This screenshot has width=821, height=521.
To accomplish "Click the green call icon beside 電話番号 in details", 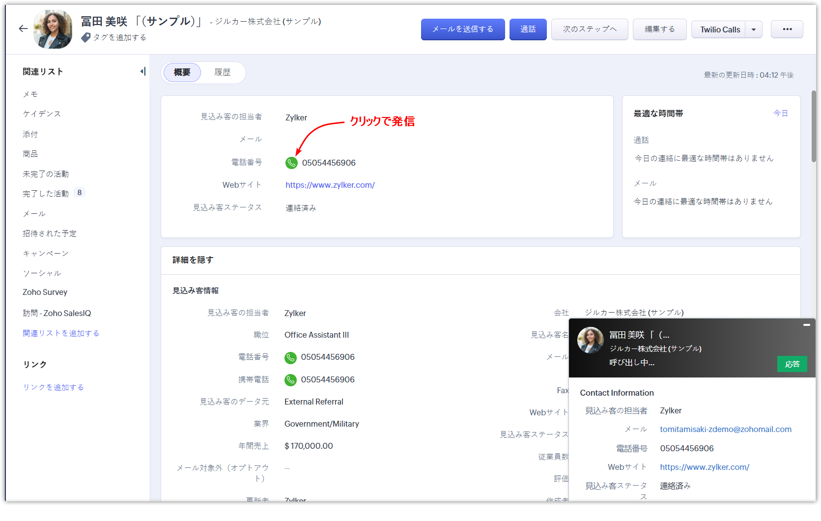I will point(290,357).
